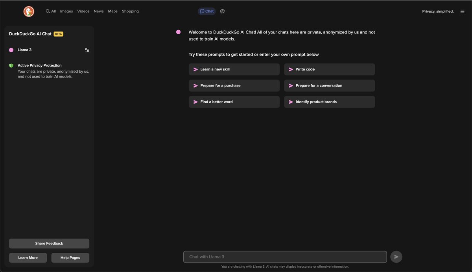472x272 pixels.
Task: Go to the Maps tab
Action: (113, 11)
